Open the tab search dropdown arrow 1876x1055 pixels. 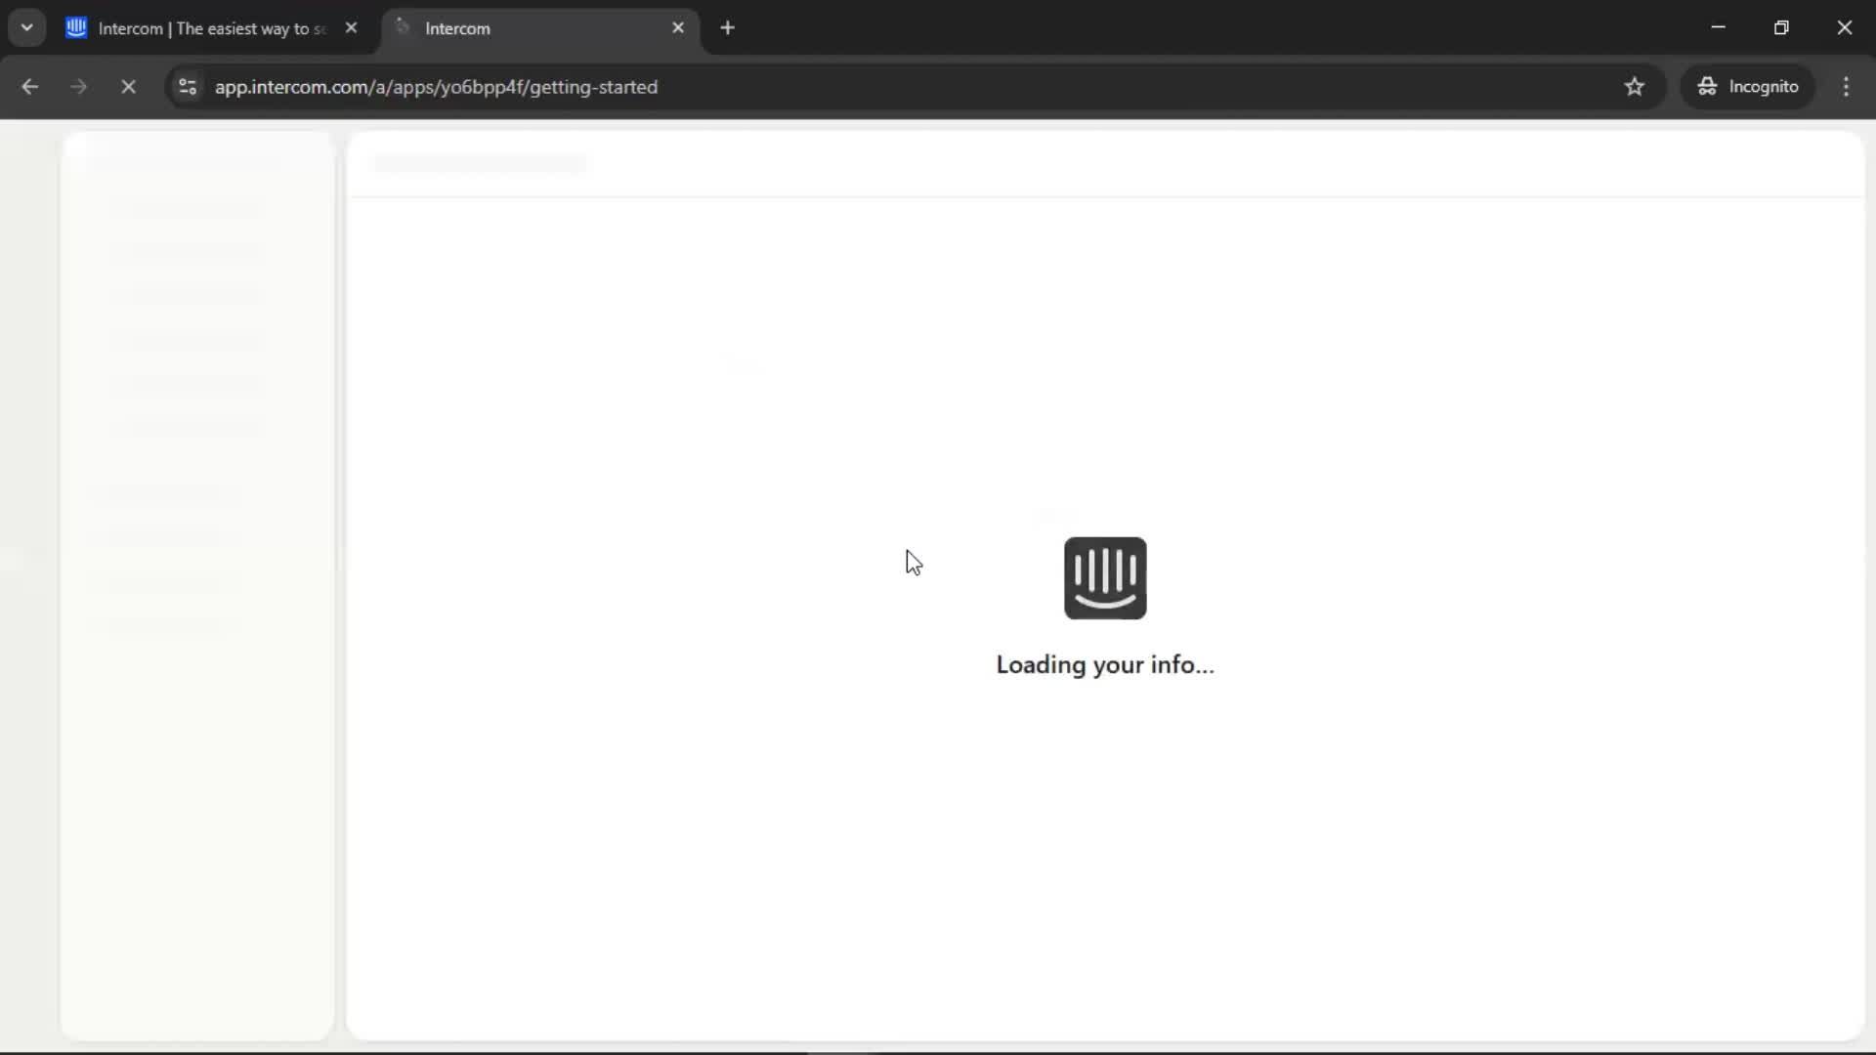[27, 27]
